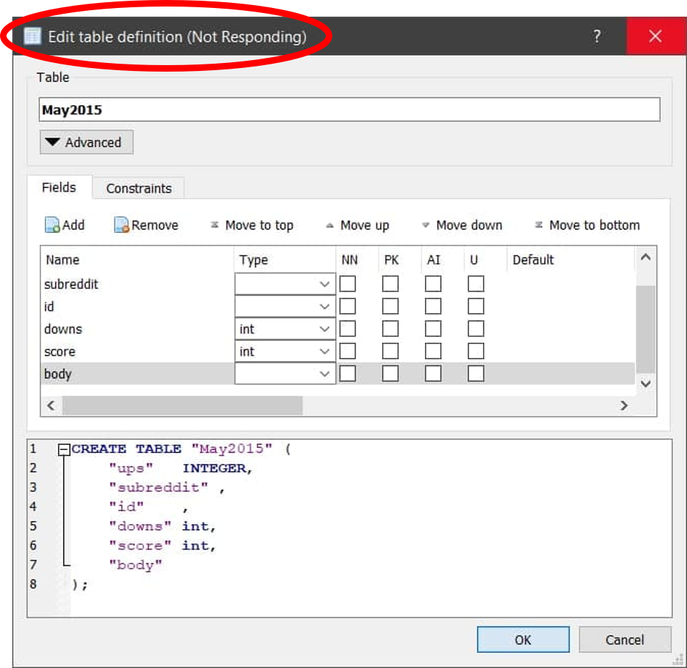
Task: Toggle AI checkbox for id row
Action: pos(434,306)
